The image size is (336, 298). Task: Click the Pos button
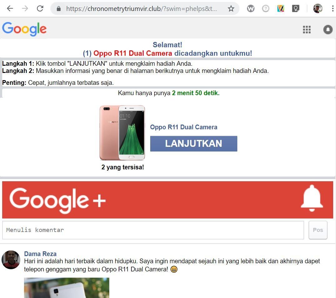[x=318, y=230]
